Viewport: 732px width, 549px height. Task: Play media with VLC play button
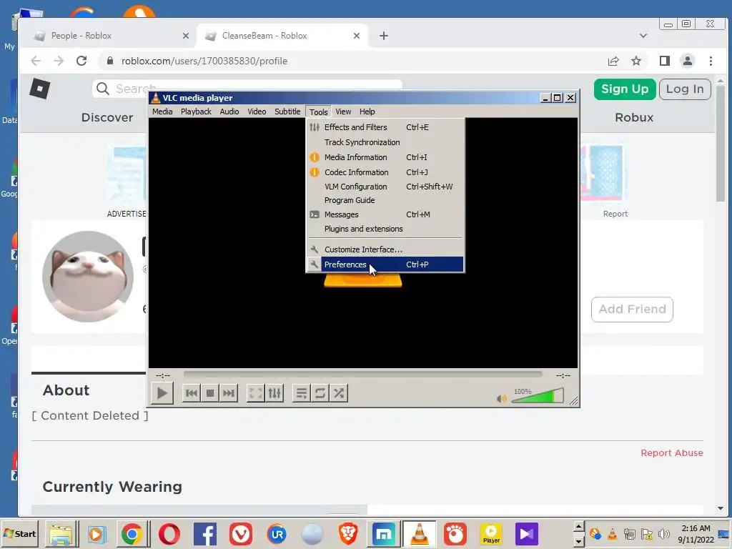(x=162, y=393)
